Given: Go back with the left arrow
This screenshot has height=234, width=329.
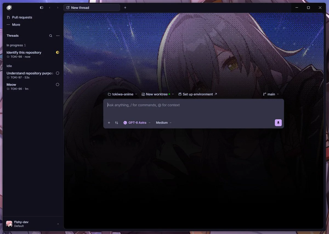Looking at the screenshot, I should 50,8.
